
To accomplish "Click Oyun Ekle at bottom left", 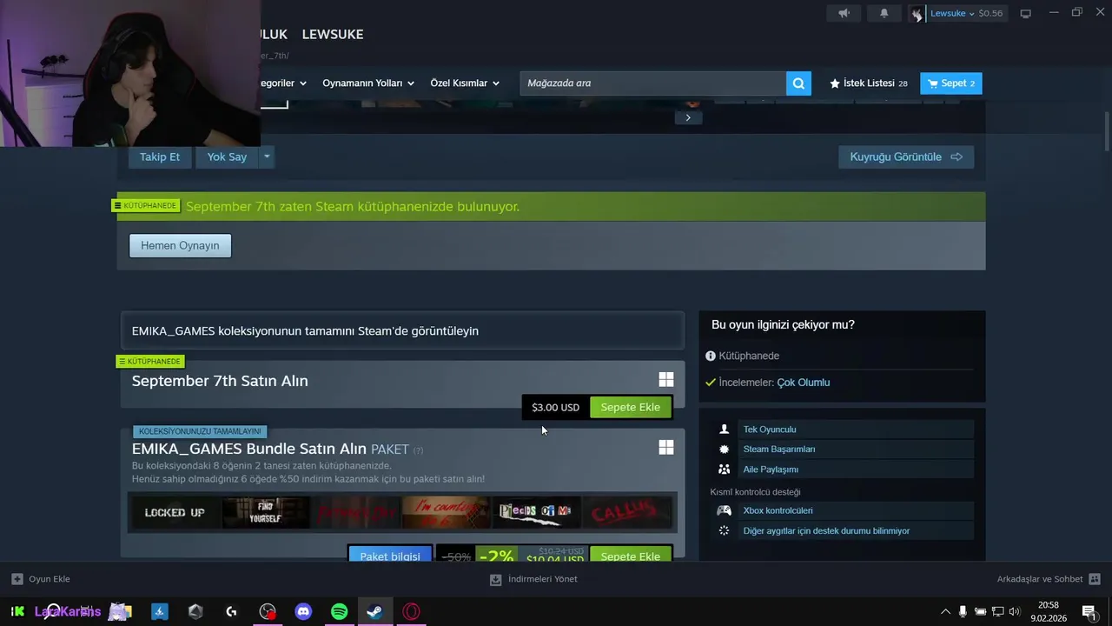I will (41, 579).
